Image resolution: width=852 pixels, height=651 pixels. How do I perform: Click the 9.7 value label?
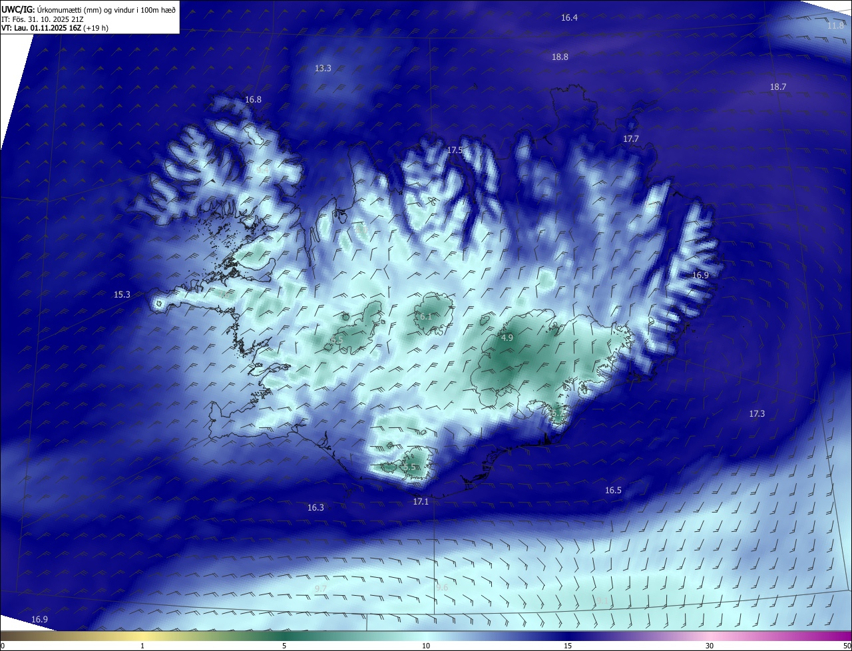(x=321, y=590)
